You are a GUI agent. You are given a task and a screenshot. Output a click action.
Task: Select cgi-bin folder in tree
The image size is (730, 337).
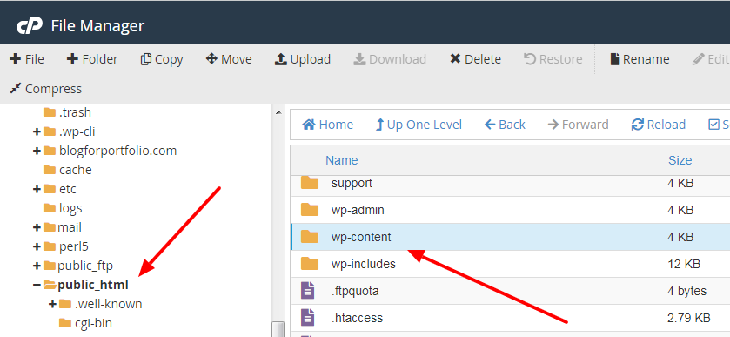(93, 323)
